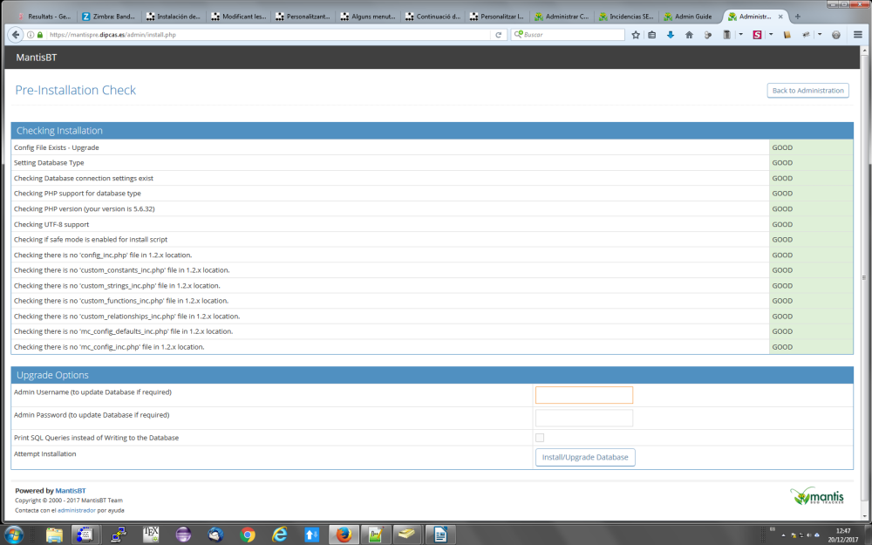Viewport: 872px width, 545px height.
Task: Open the yellow scanner-like taskbar icon
Action: coord(408,535)
